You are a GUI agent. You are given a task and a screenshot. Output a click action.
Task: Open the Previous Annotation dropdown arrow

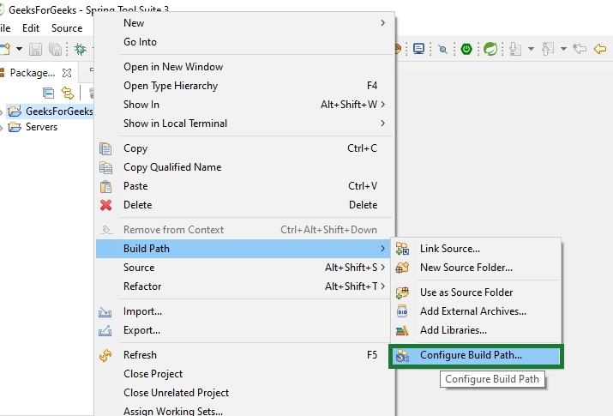563,49
